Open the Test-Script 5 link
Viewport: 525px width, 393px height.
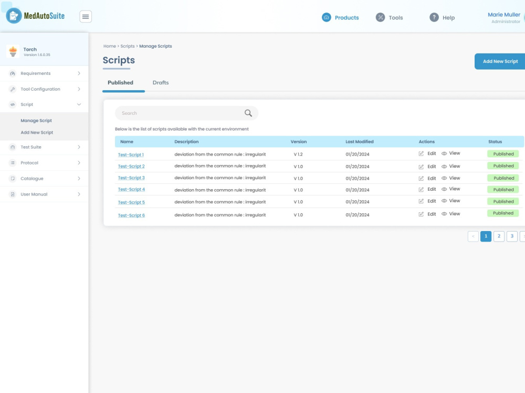tap(131, 202)
